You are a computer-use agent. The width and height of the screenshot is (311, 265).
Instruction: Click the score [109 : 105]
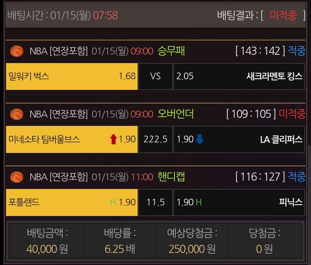(x=251, y=114)
